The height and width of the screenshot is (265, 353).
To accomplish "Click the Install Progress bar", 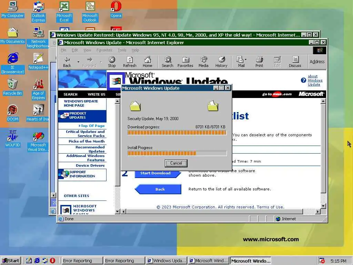I will pyautogui.click(x=177, y=154).
